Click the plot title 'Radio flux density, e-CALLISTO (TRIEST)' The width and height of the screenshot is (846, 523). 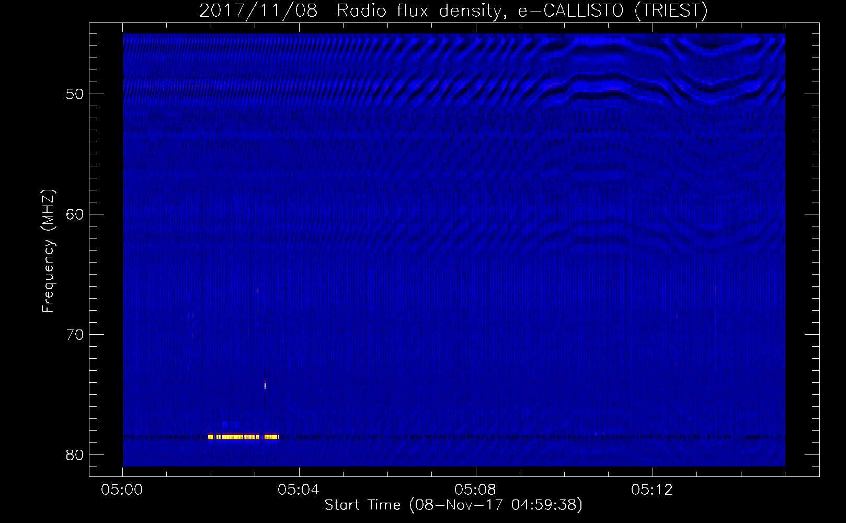tap(522, 12)
